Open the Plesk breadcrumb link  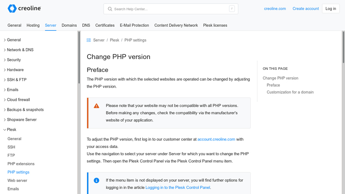[x=114, y=40]
